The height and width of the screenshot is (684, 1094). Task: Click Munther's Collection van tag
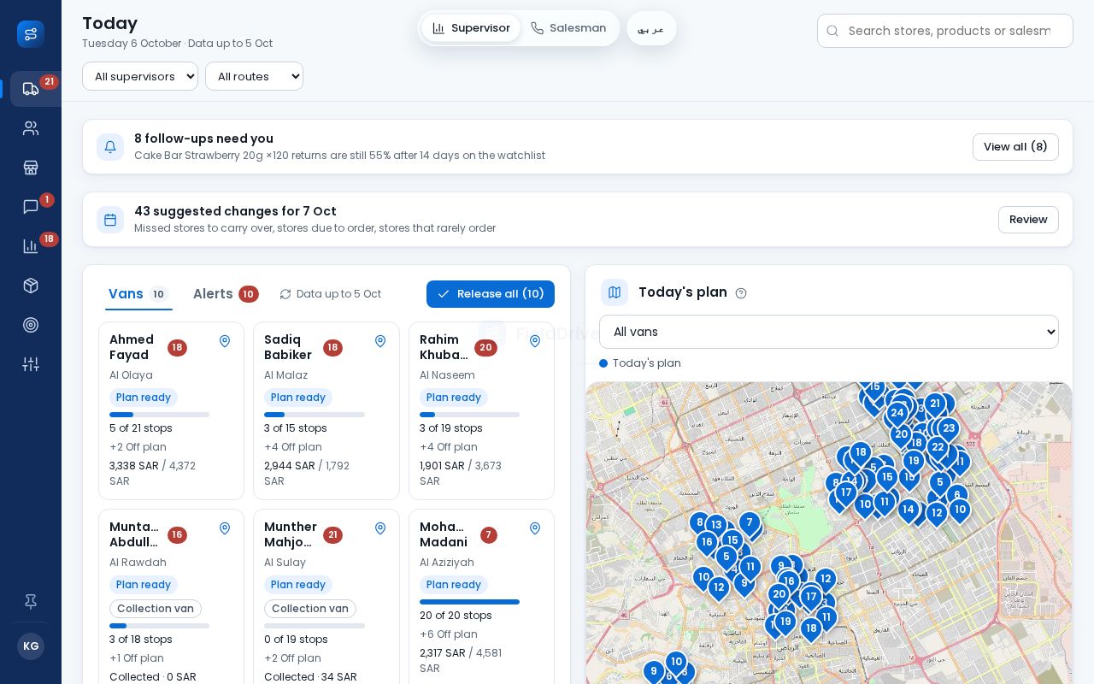pyautogui.click(x=310, y=609)
